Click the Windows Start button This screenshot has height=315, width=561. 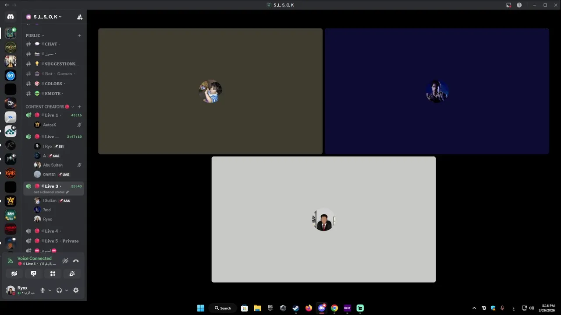[200, 308]
